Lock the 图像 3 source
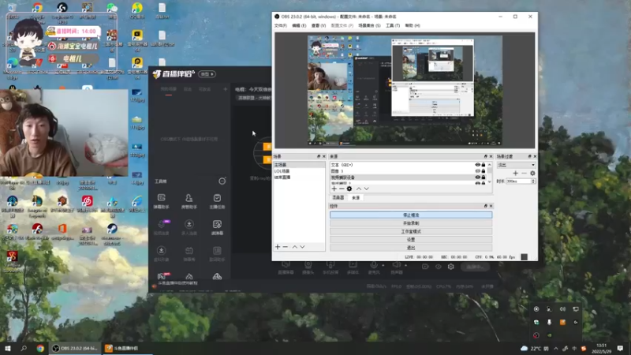 click(x=484, y=171)
